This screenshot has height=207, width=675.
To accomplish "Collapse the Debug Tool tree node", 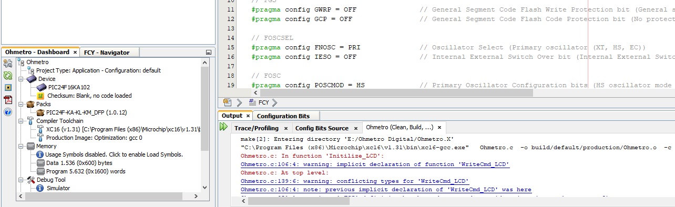I will click(x=21, y=180).
